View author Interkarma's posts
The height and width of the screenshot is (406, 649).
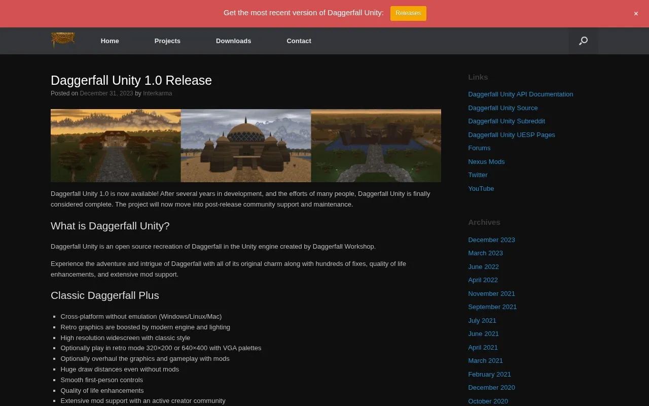158,93
